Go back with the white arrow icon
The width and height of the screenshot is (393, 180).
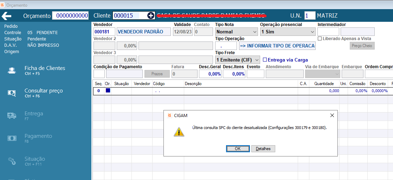pyautogui.click(x=7, y=16)
